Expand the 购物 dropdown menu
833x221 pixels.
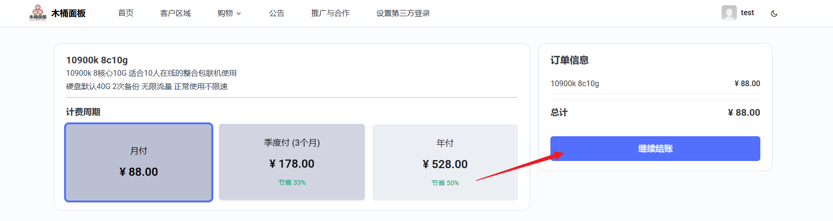(x=229, y=13)
